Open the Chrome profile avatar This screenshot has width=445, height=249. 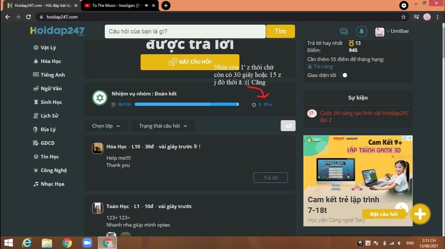pyautogui.click(x=427, y=17)
